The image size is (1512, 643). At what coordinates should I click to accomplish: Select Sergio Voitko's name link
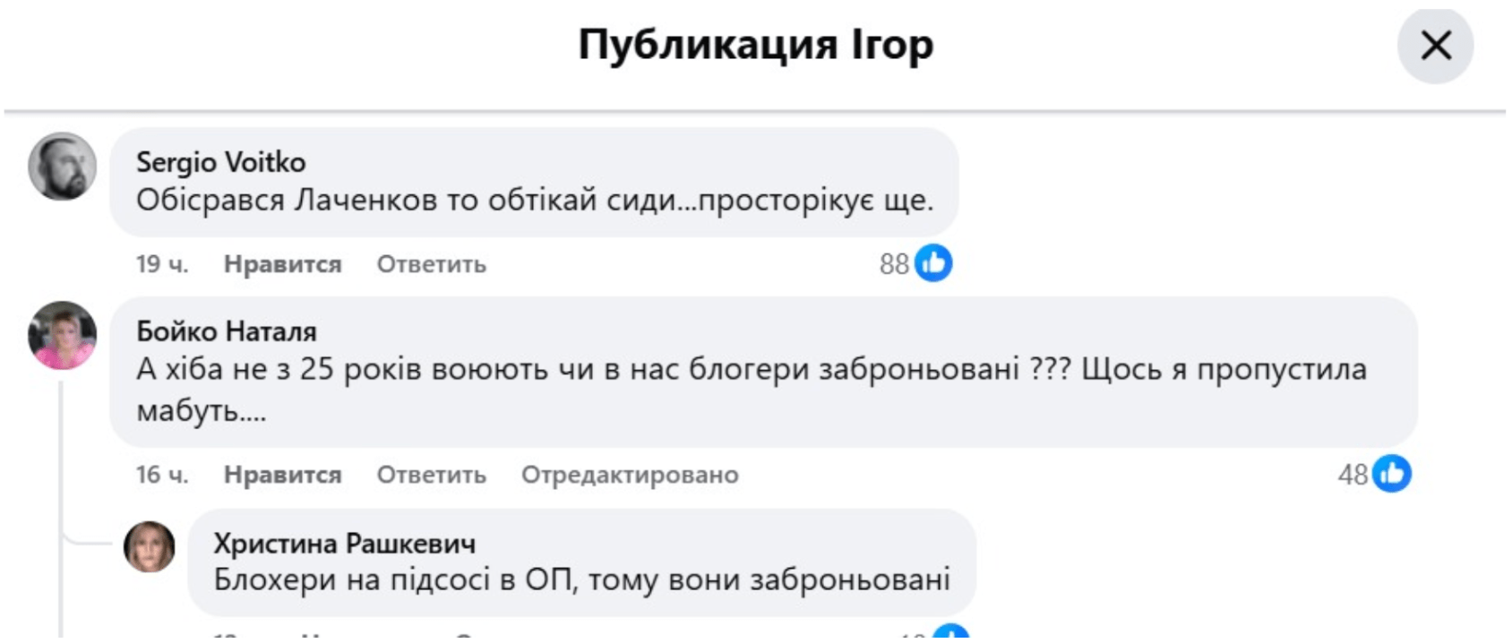pos(219,161)
